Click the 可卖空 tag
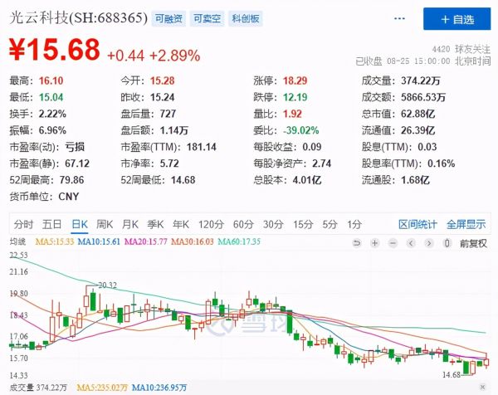Image resolution: width=498 pixels, height=395 pixels. click(x=207, y=19)
